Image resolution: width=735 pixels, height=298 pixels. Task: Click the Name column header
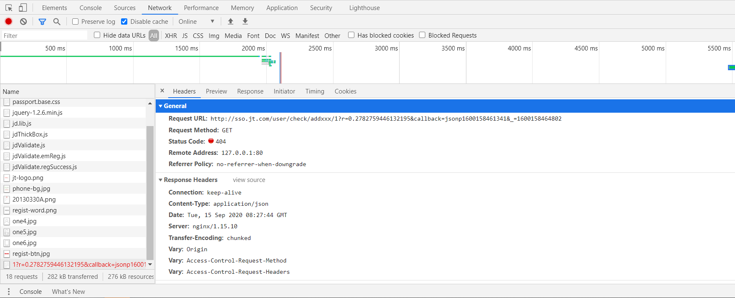point(77,91)
